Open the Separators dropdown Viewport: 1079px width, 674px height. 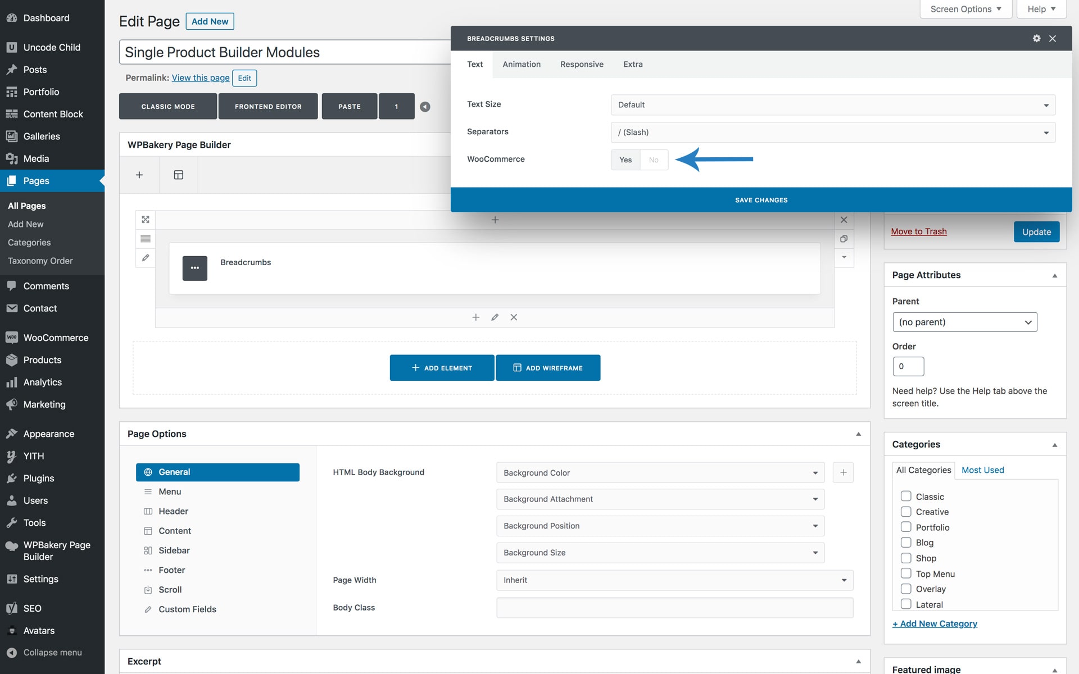point(832,133)
